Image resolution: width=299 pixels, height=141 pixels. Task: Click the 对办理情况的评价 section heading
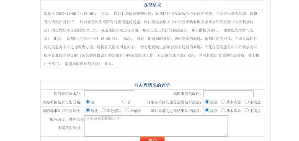pyautogui.click(x=152, y=85)
